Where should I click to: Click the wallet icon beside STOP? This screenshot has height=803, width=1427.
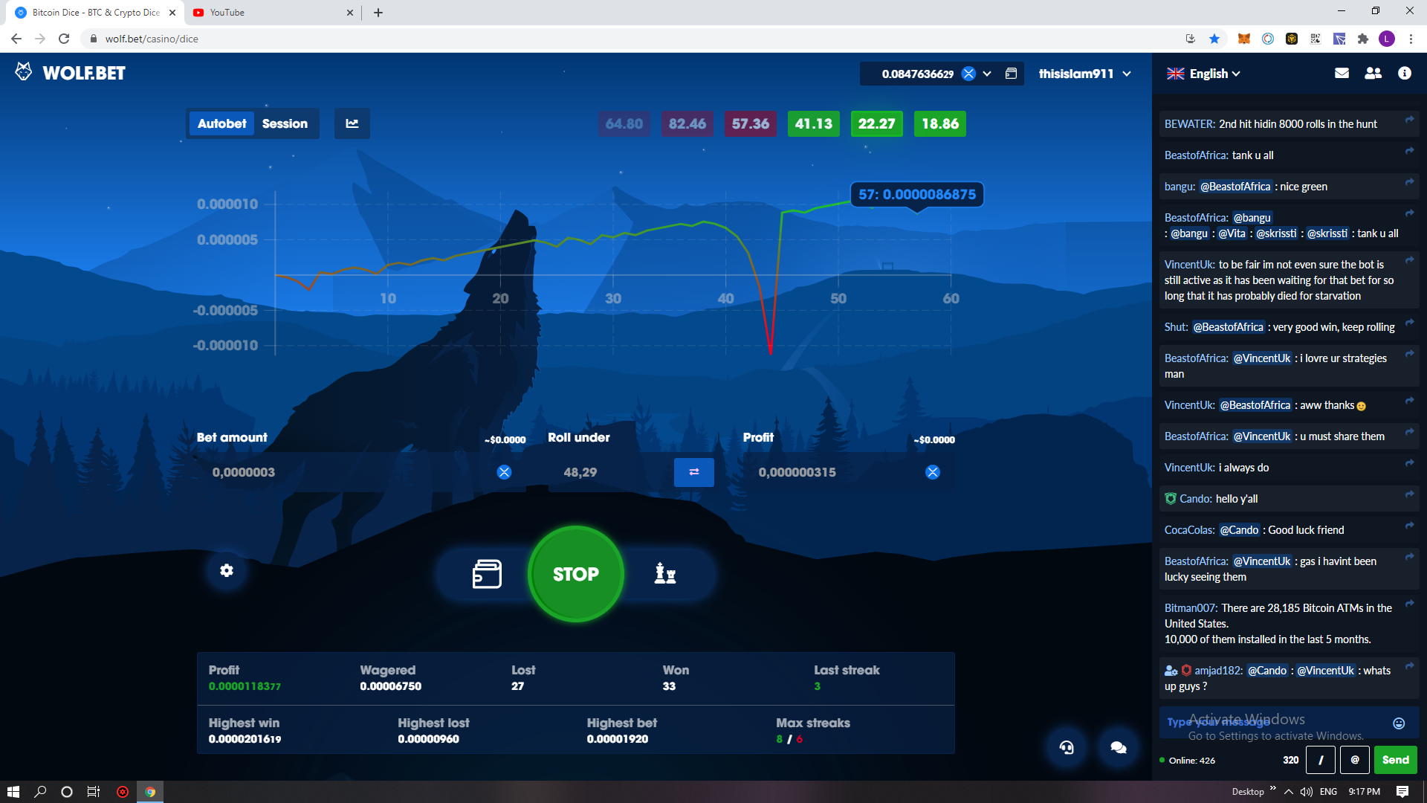[487, 574]
